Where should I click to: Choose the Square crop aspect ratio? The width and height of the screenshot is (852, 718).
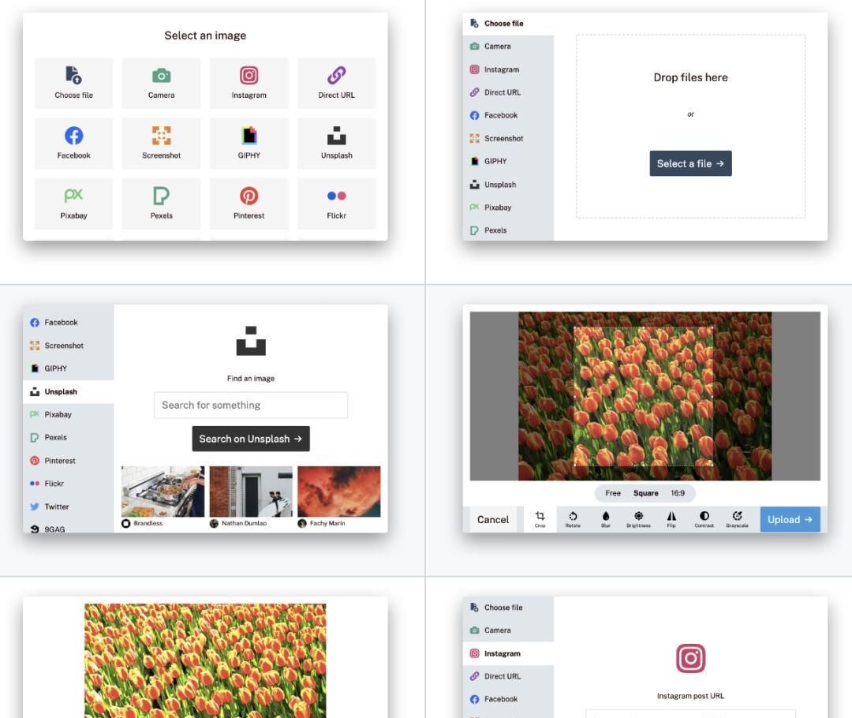point(645,493)
